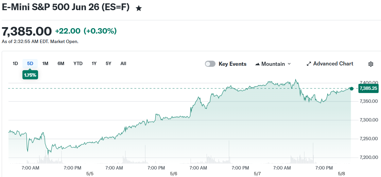Click the +22.00 price change
Viewport: 381px width, 177px height.
tap(68, 31)
